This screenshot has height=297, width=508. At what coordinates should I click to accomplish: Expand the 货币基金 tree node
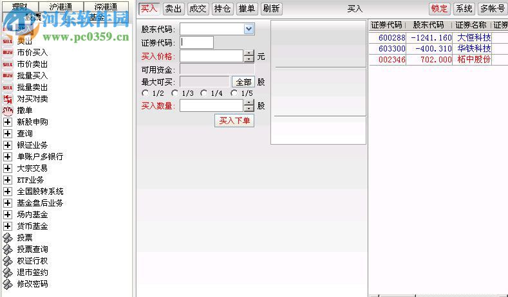8,226
